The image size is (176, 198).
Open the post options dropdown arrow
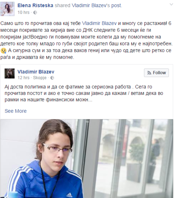(x=171, y=5)
